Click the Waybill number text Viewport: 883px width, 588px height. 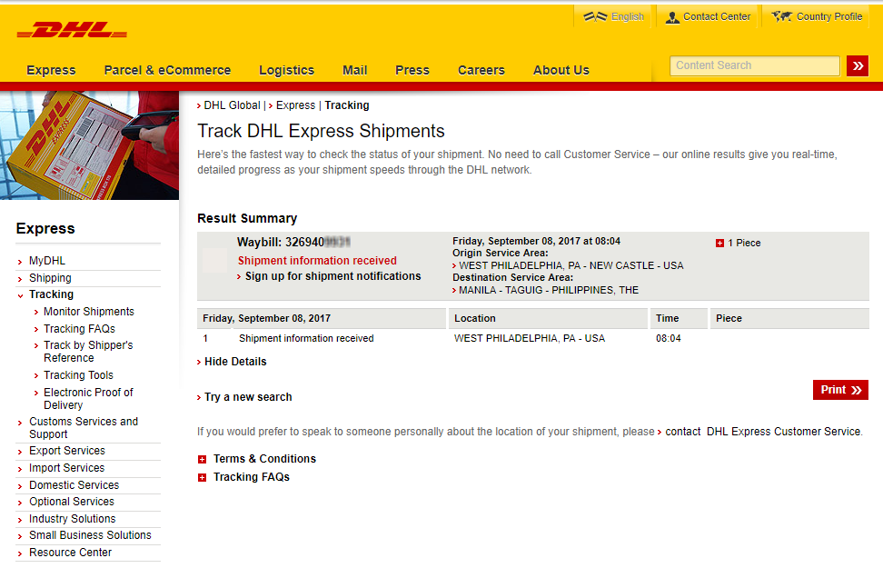293,242
